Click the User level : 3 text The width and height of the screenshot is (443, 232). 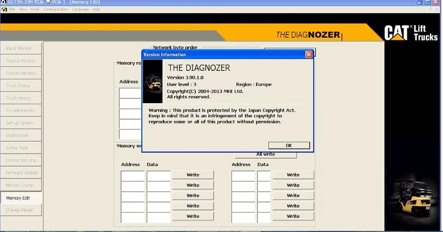coord(181,85)
